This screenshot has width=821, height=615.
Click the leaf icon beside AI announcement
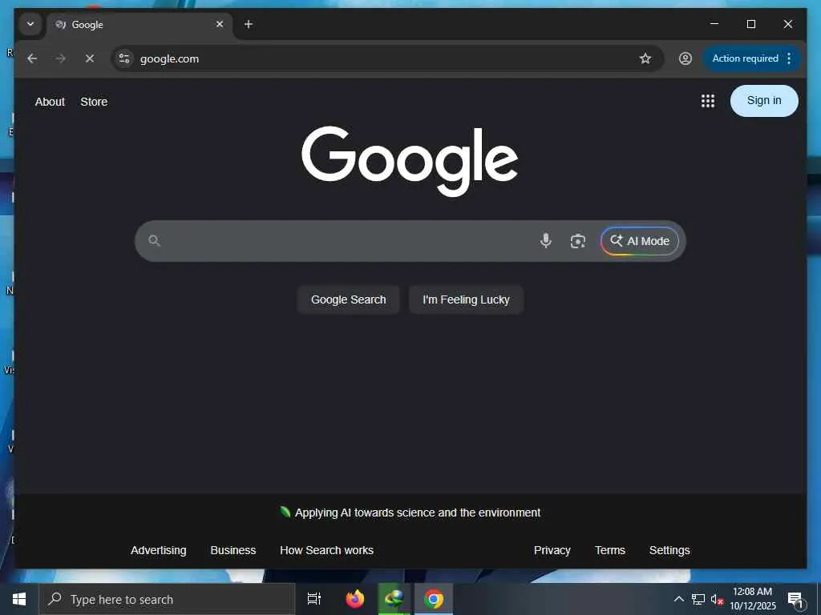(x=285, y=512)
